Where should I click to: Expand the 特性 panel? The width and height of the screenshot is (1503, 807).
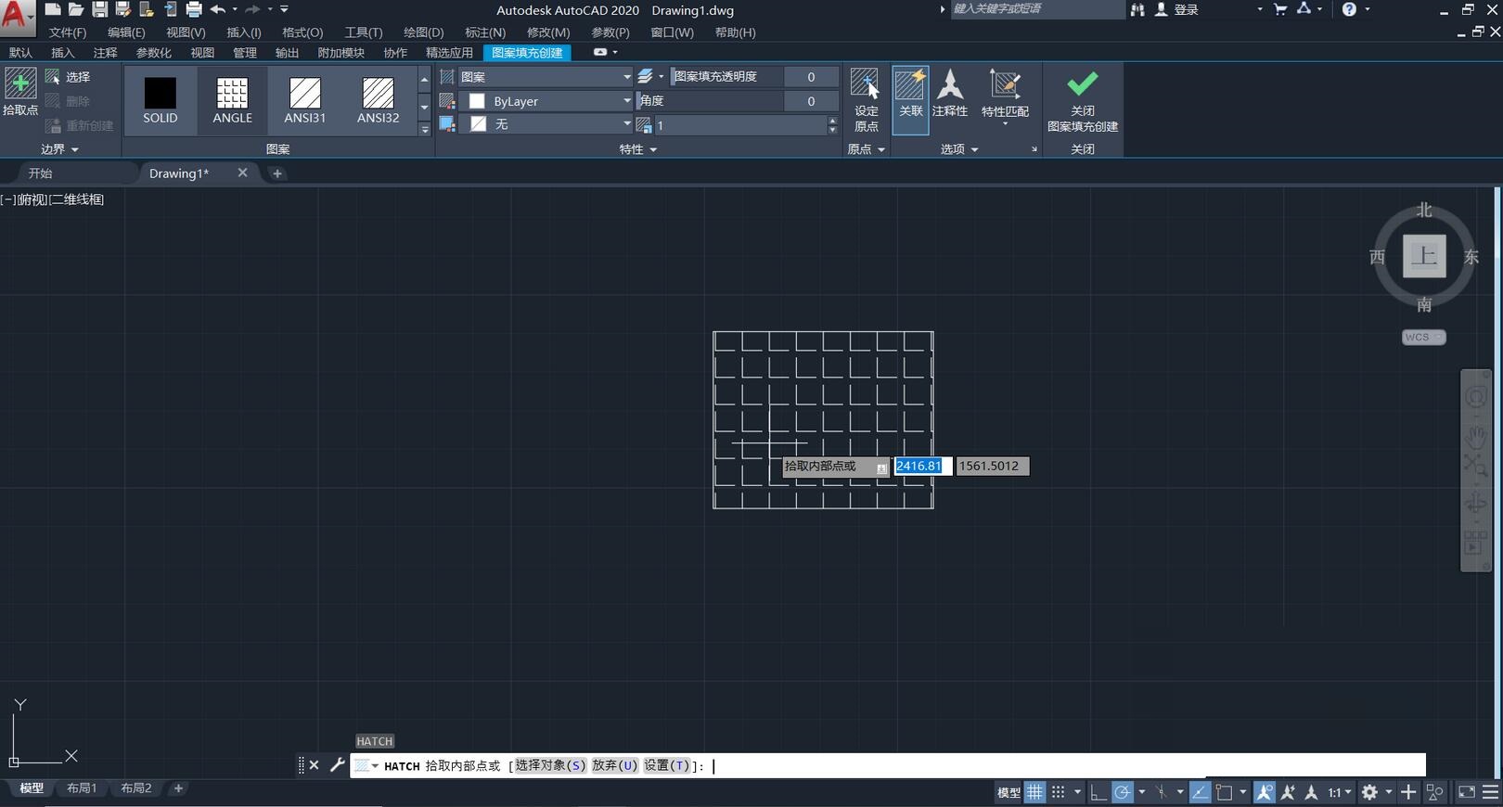pos(637,148)
